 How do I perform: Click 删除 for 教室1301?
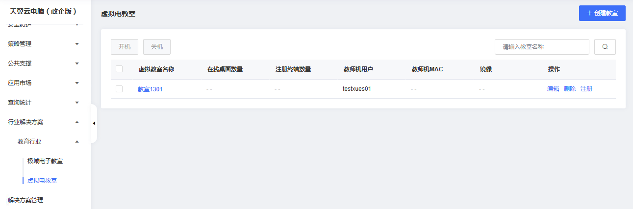570,89
